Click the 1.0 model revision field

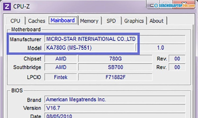click(161, 48)
